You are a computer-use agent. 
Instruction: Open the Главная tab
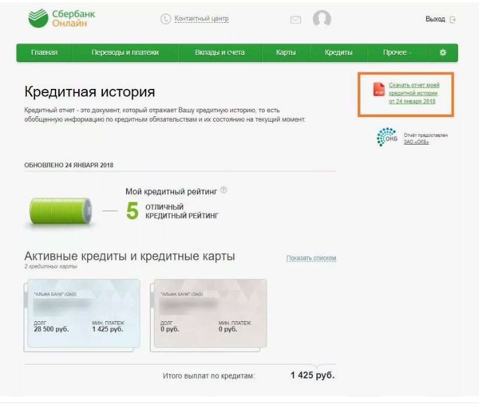click(44, 53)
